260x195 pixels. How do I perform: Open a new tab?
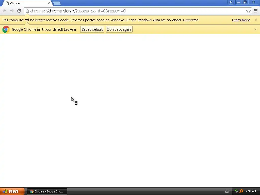pyautogui.click(x=57, y=3)
